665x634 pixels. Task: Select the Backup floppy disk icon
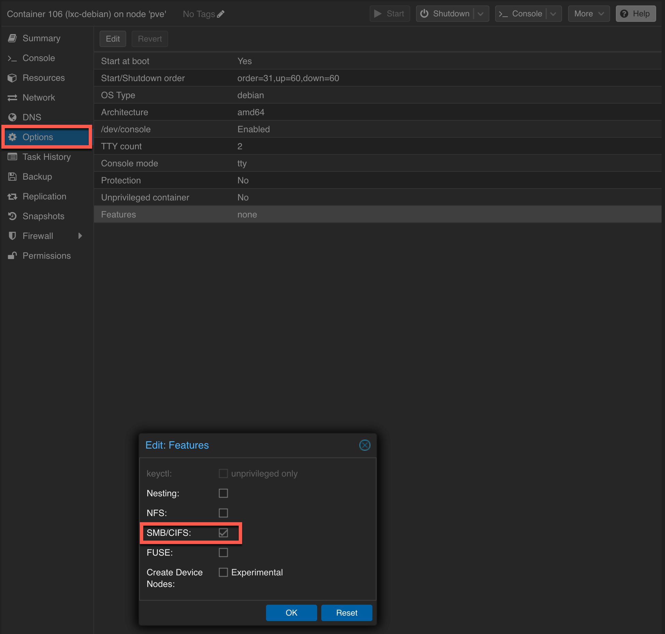point(12,177)
